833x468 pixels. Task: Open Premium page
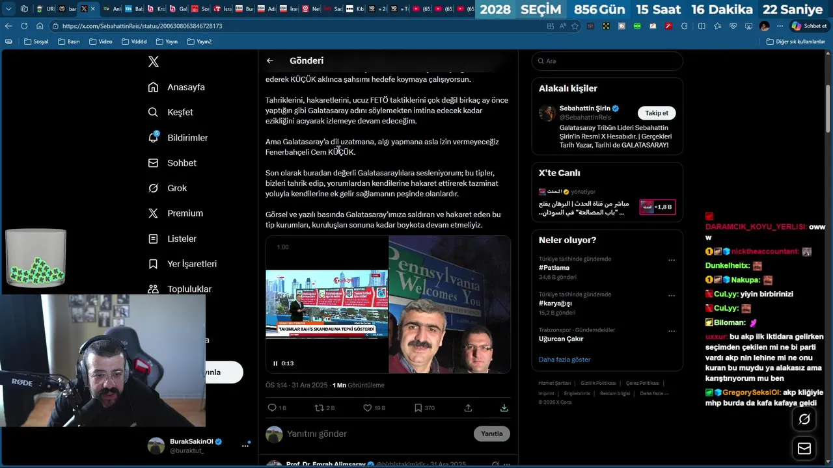click(x=175, y=213)
